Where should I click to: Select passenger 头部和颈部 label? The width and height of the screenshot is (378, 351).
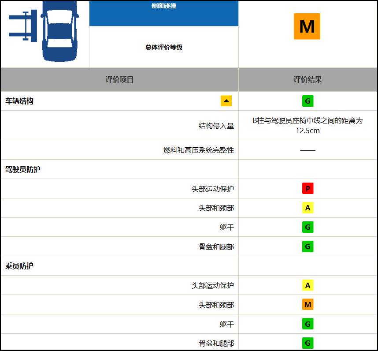coord(216,305)
